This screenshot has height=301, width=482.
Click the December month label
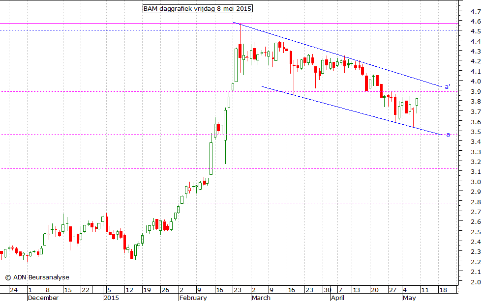(43, 298)
